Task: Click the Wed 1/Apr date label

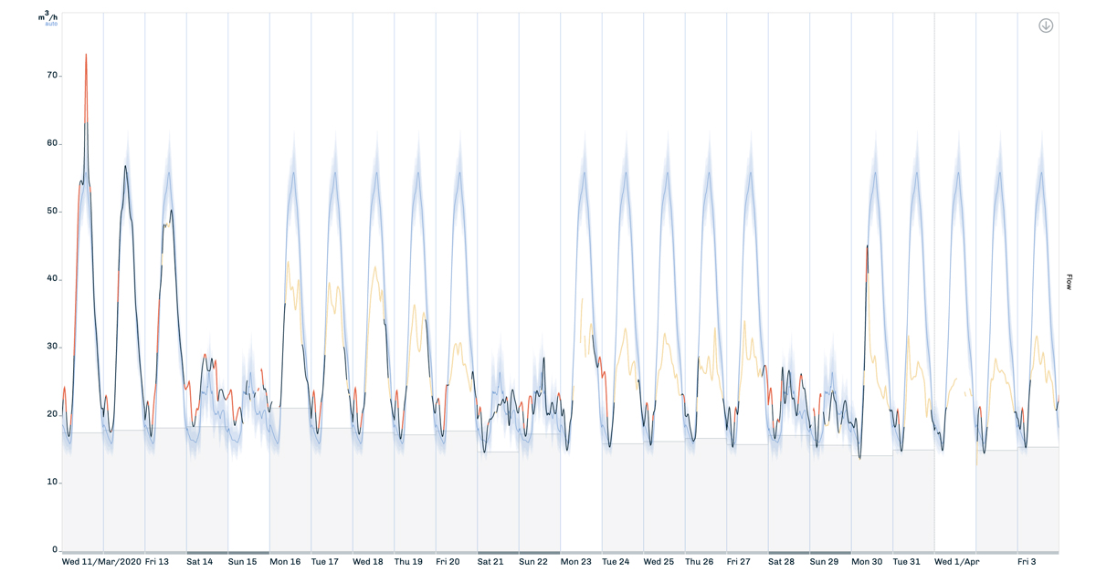Action: point(956,562)
